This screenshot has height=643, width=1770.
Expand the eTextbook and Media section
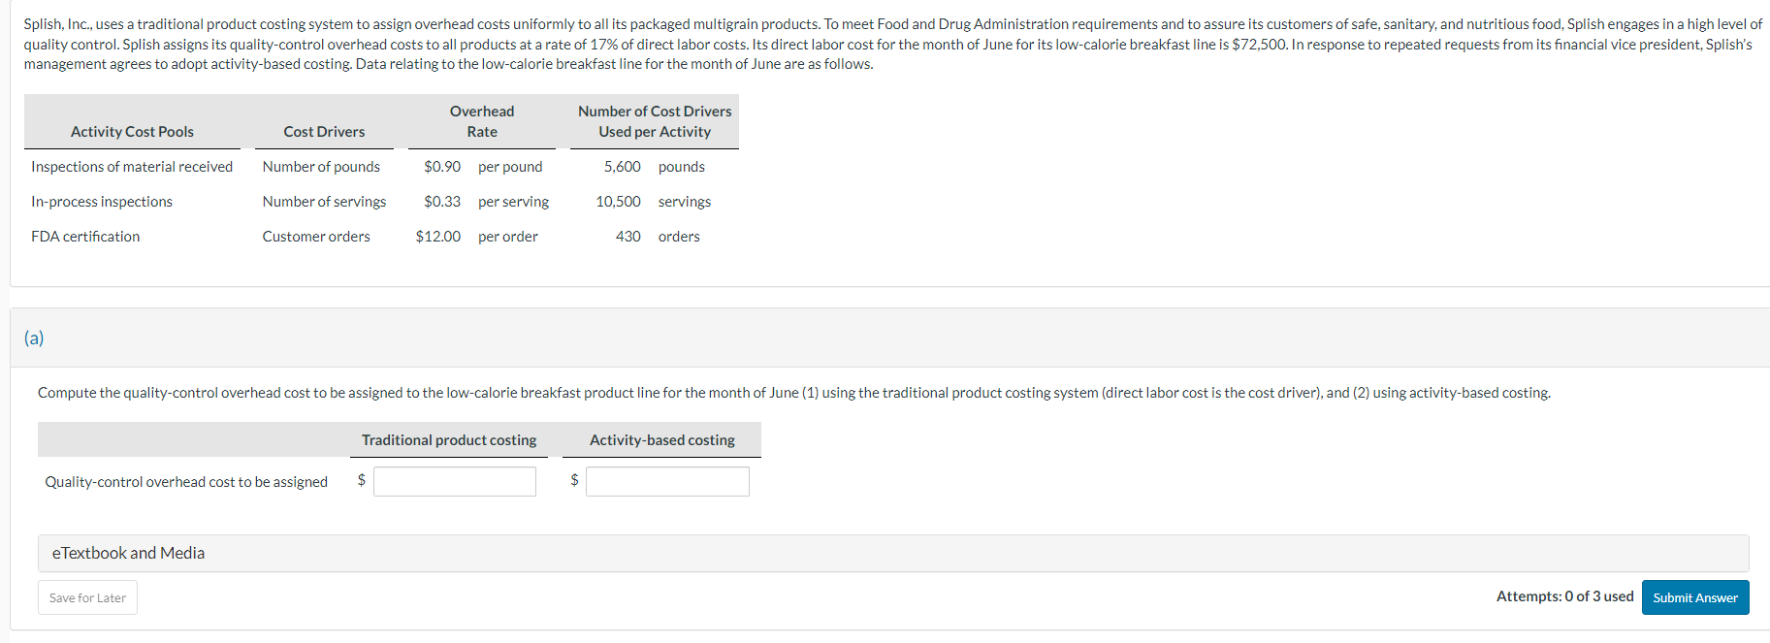pos(128,553)
